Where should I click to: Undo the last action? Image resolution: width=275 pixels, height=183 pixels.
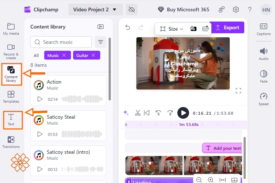click(128, 27)
